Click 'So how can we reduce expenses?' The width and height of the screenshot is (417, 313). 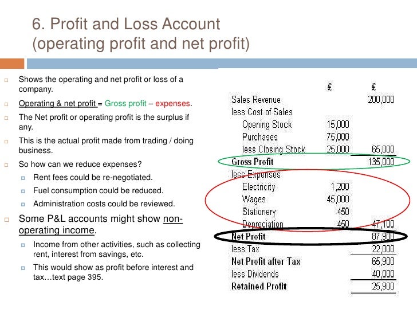(80, 164)
